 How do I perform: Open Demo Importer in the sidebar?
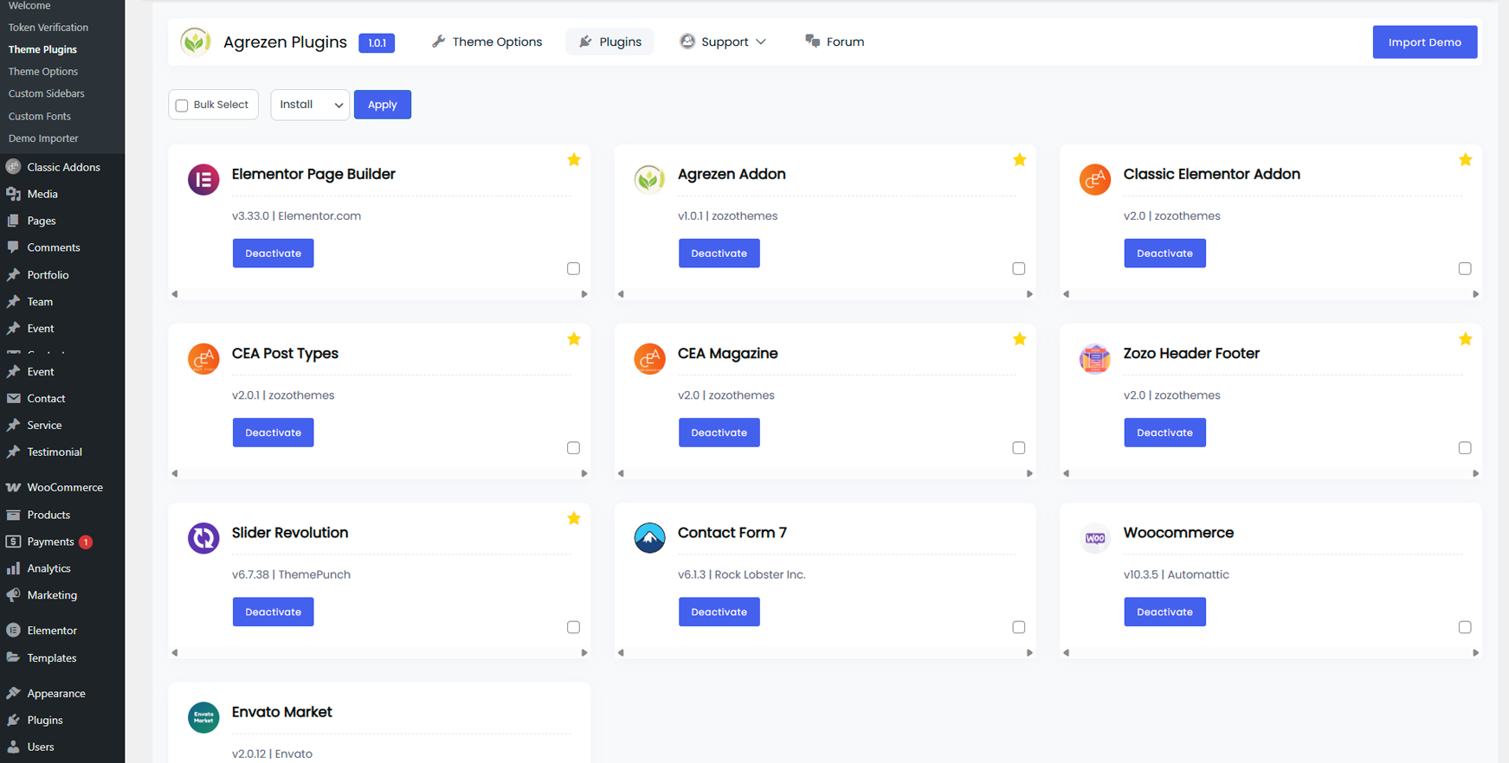43,138
